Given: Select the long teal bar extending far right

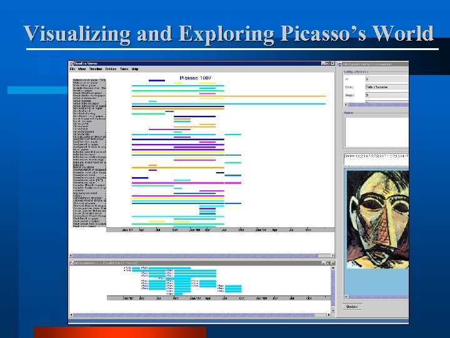Looking at the screenshot, I should click(x=229, y=104).
